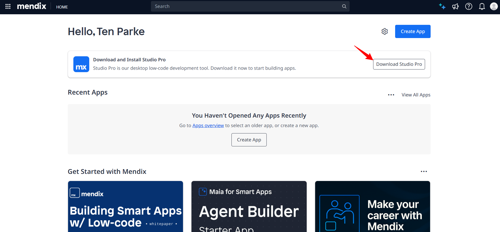Go to HOME in top navigation
This screenshot has width=500, height=232.
[x=62, y=7]
